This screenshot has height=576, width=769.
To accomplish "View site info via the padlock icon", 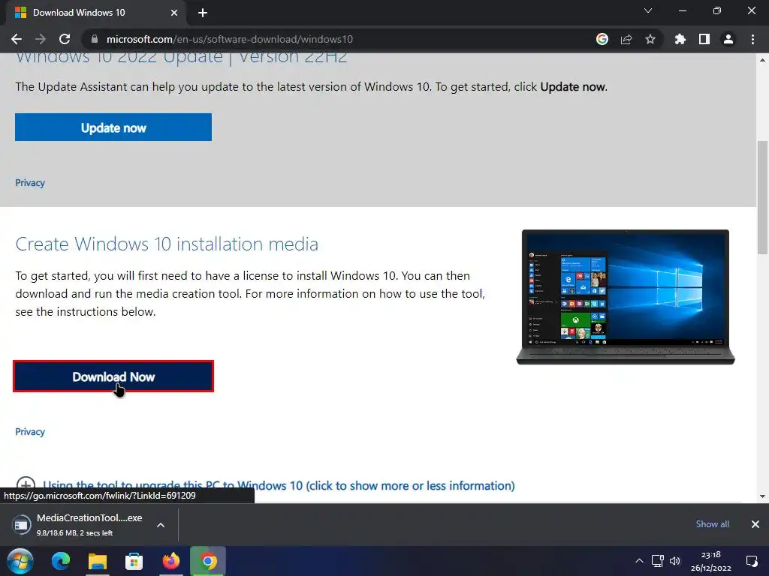I will click(95, 39).
